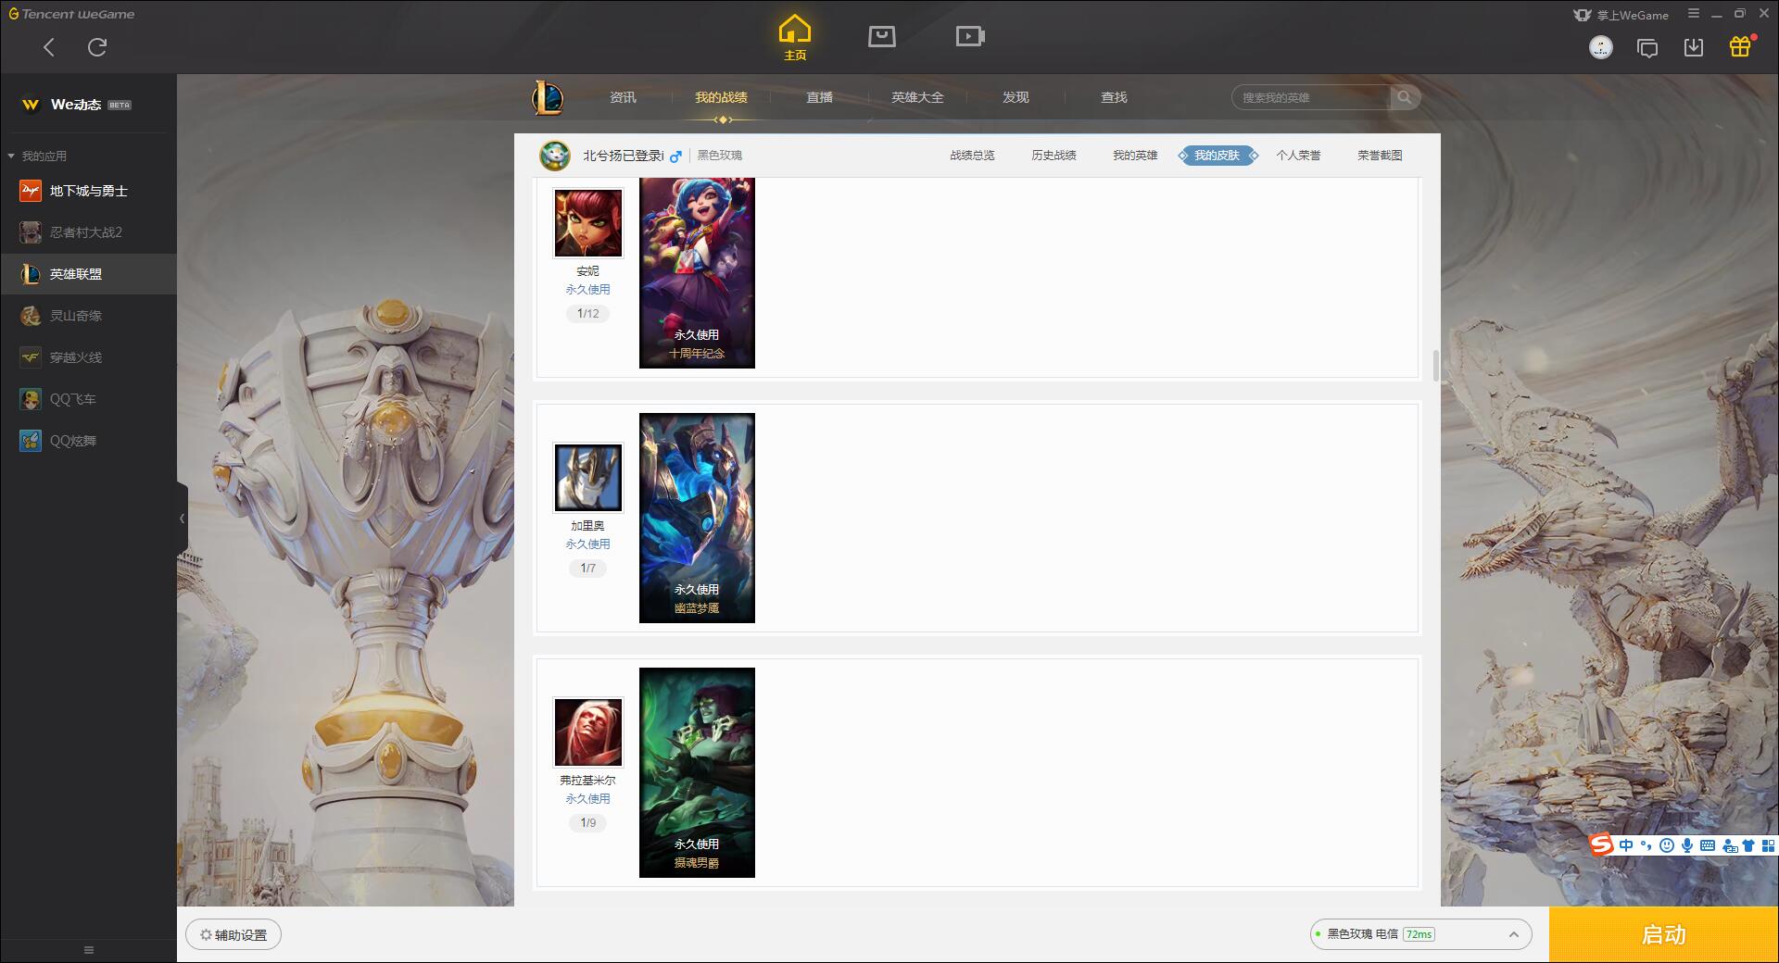Screen dimensions: 1779x963
Task: Open the 摄魂男爵 skin card
Action: (x=697, y=772)
